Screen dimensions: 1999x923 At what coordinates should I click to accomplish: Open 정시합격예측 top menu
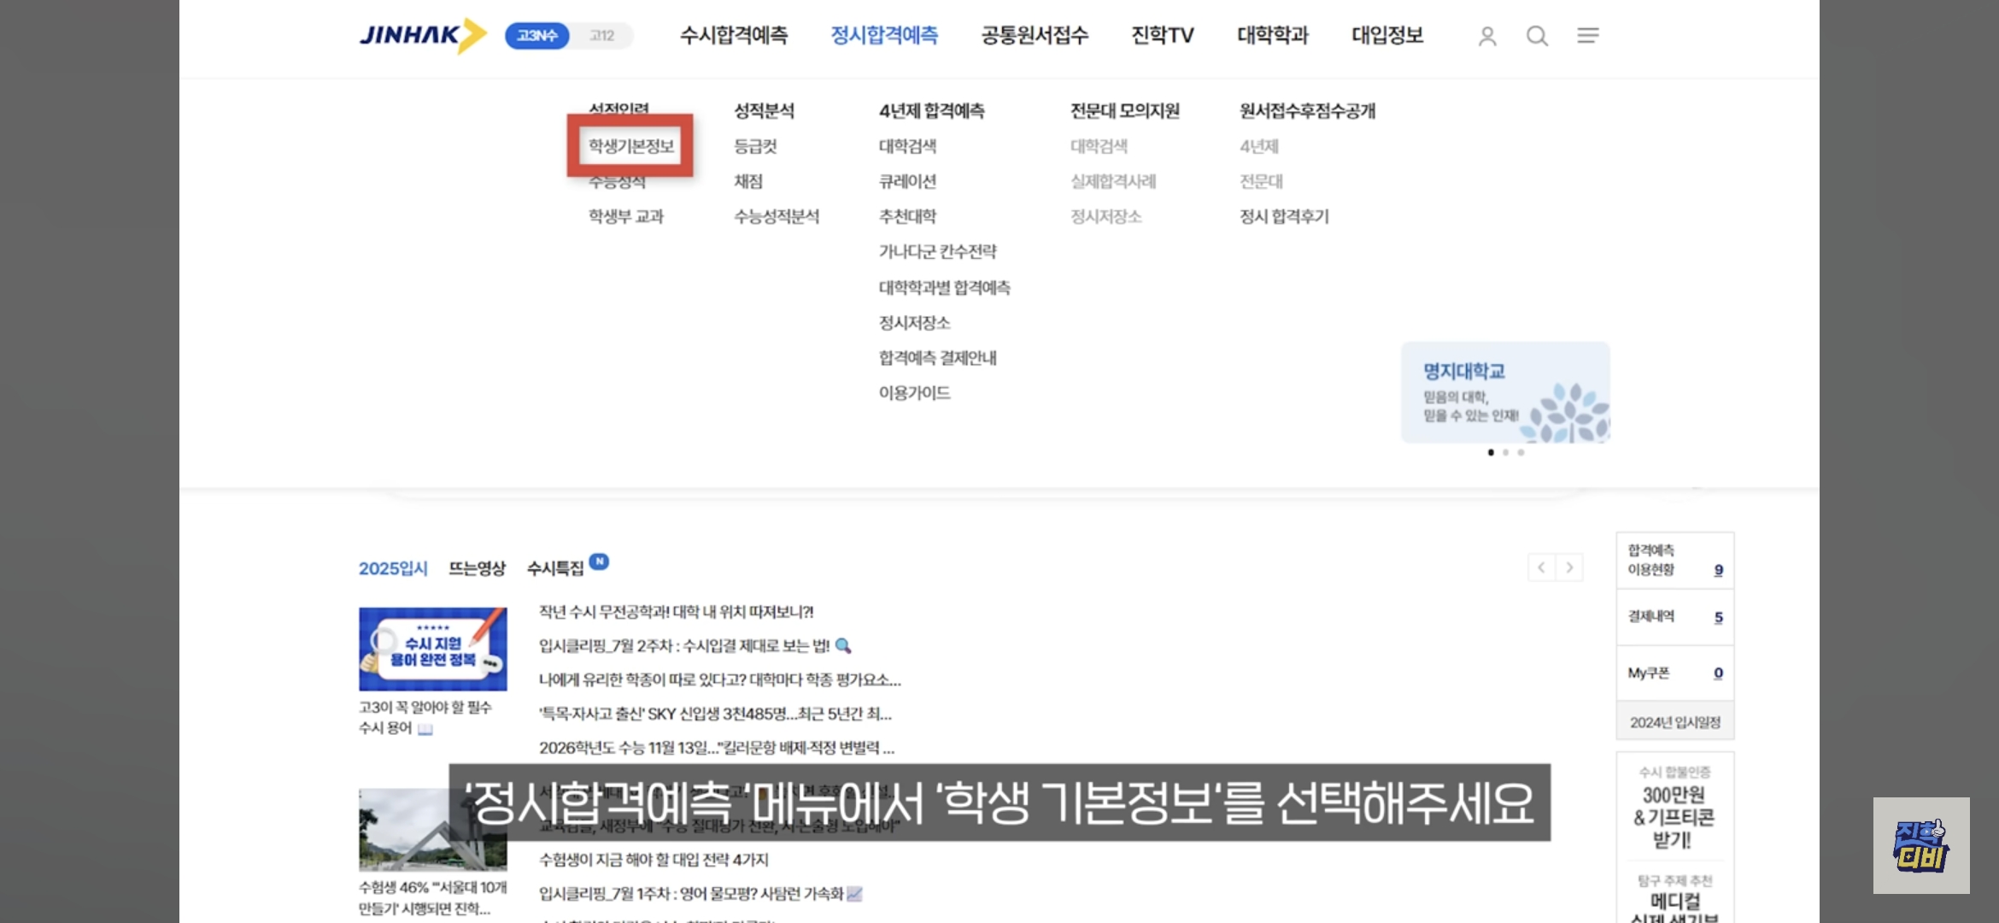coord(884,35)
